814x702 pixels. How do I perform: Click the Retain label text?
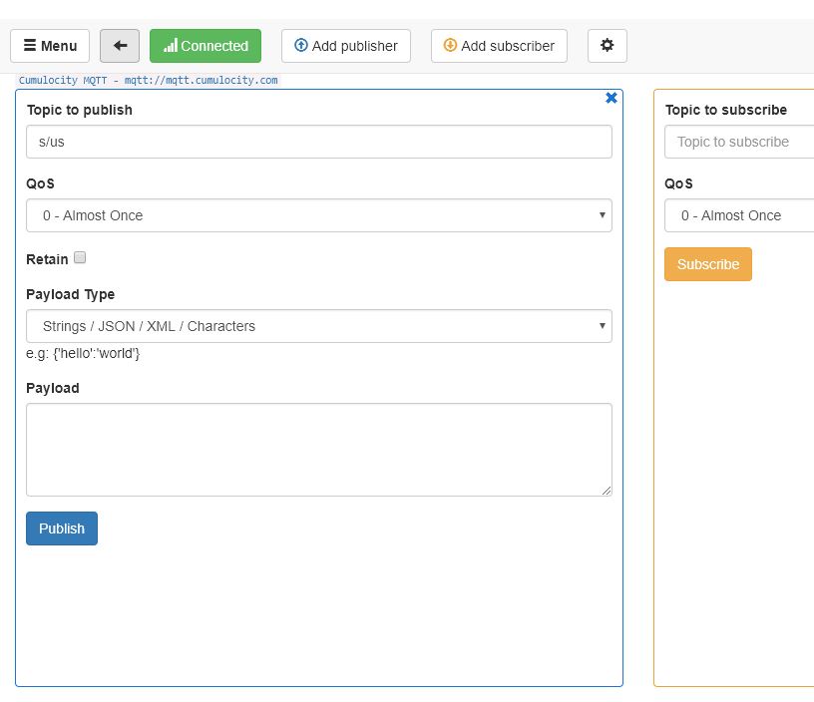[47, 259]
